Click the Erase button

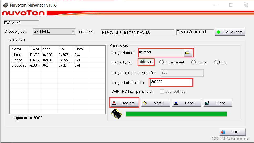coord(218,103)
